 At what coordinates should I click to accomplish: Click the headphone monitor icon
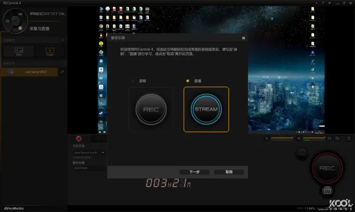click(x=329, y=138)
